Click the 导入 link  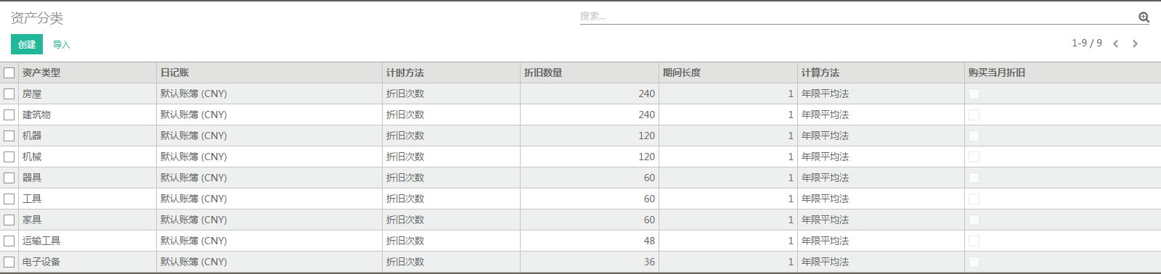tap(61, 45)
